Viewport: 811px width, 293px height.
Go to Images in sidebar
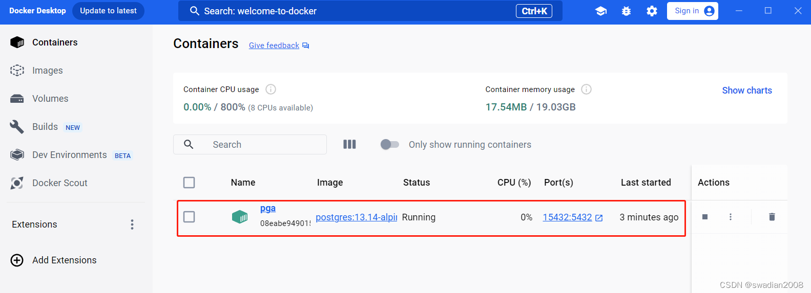pyautogui.click(x=47, y=71)
